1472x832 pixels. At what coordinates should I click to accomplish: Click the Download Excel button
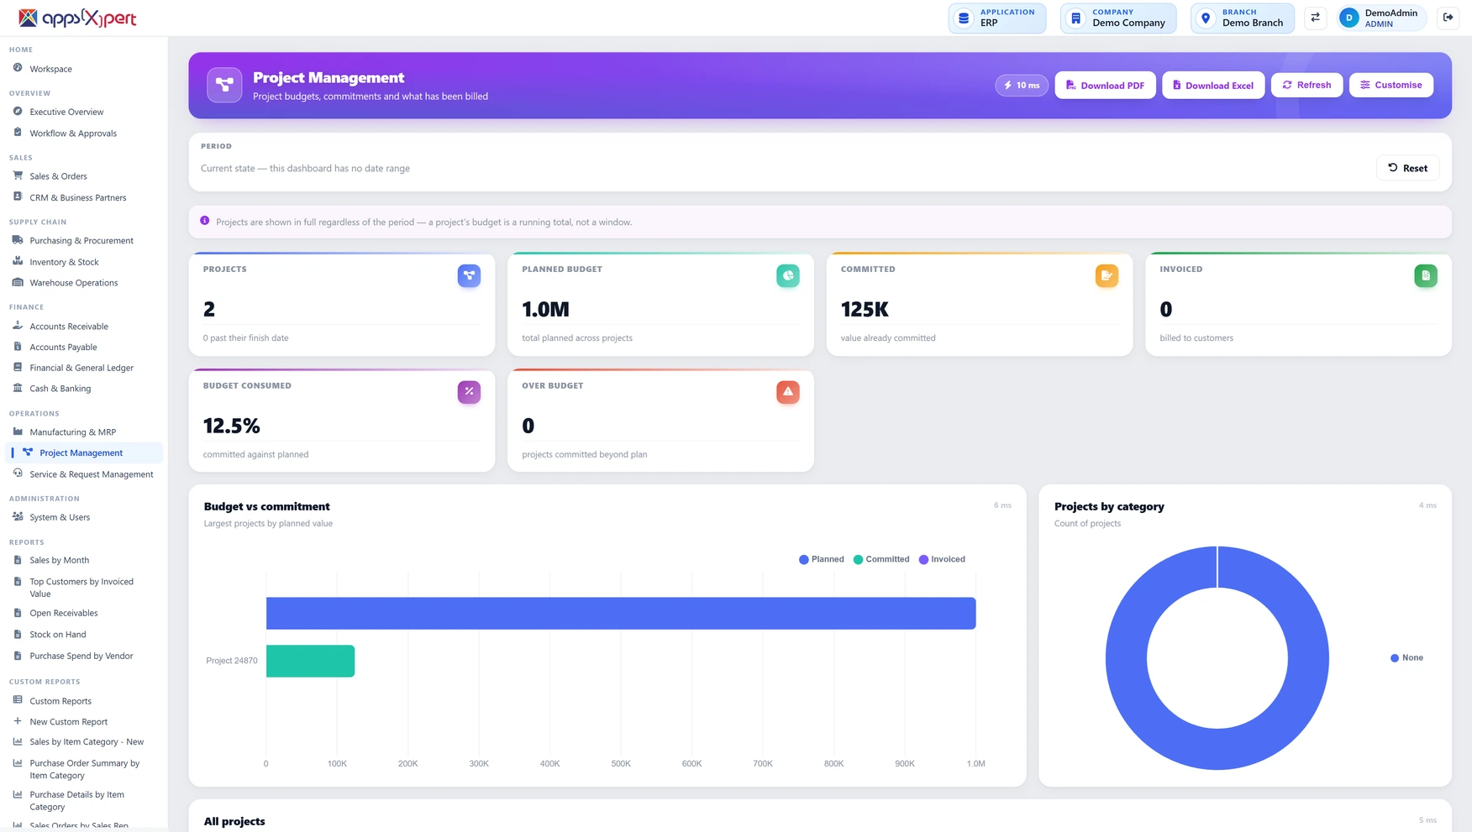click(1213, 85)
